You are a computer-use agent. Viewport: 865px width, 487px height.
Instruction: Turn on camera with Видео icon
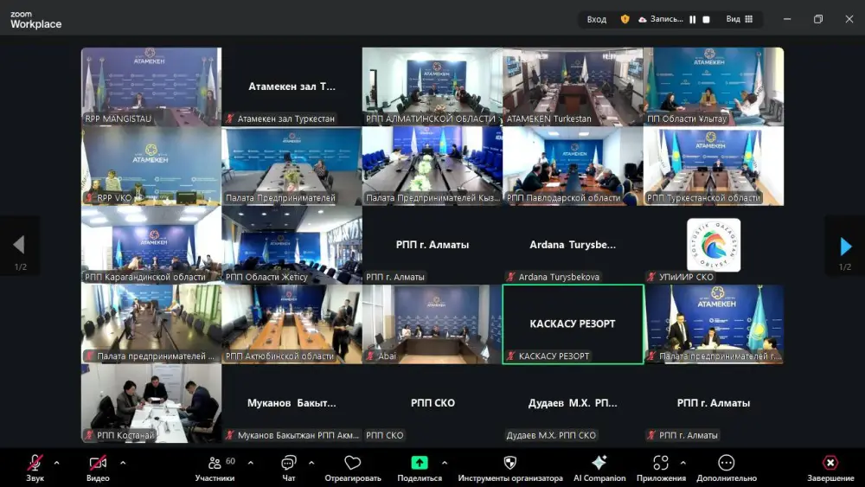98,464
